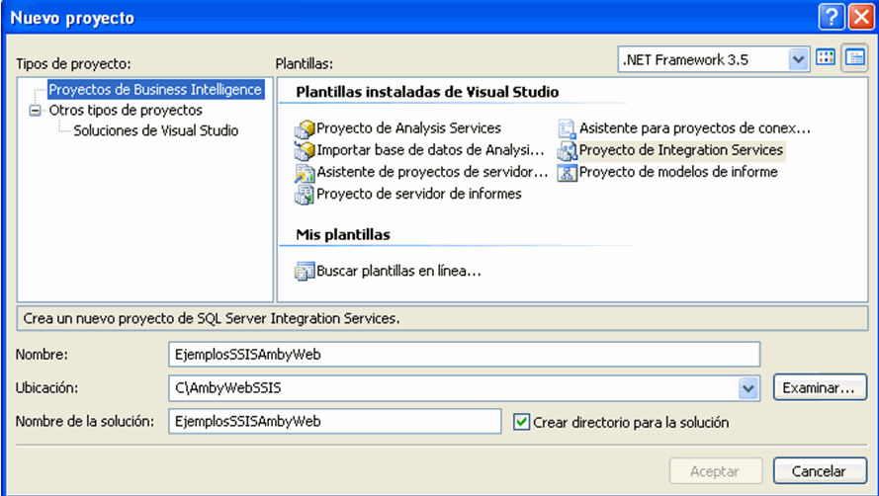Viewport: 879px width, 496px height.
Task: Switch to small icons list view
Action: [855, 57]
